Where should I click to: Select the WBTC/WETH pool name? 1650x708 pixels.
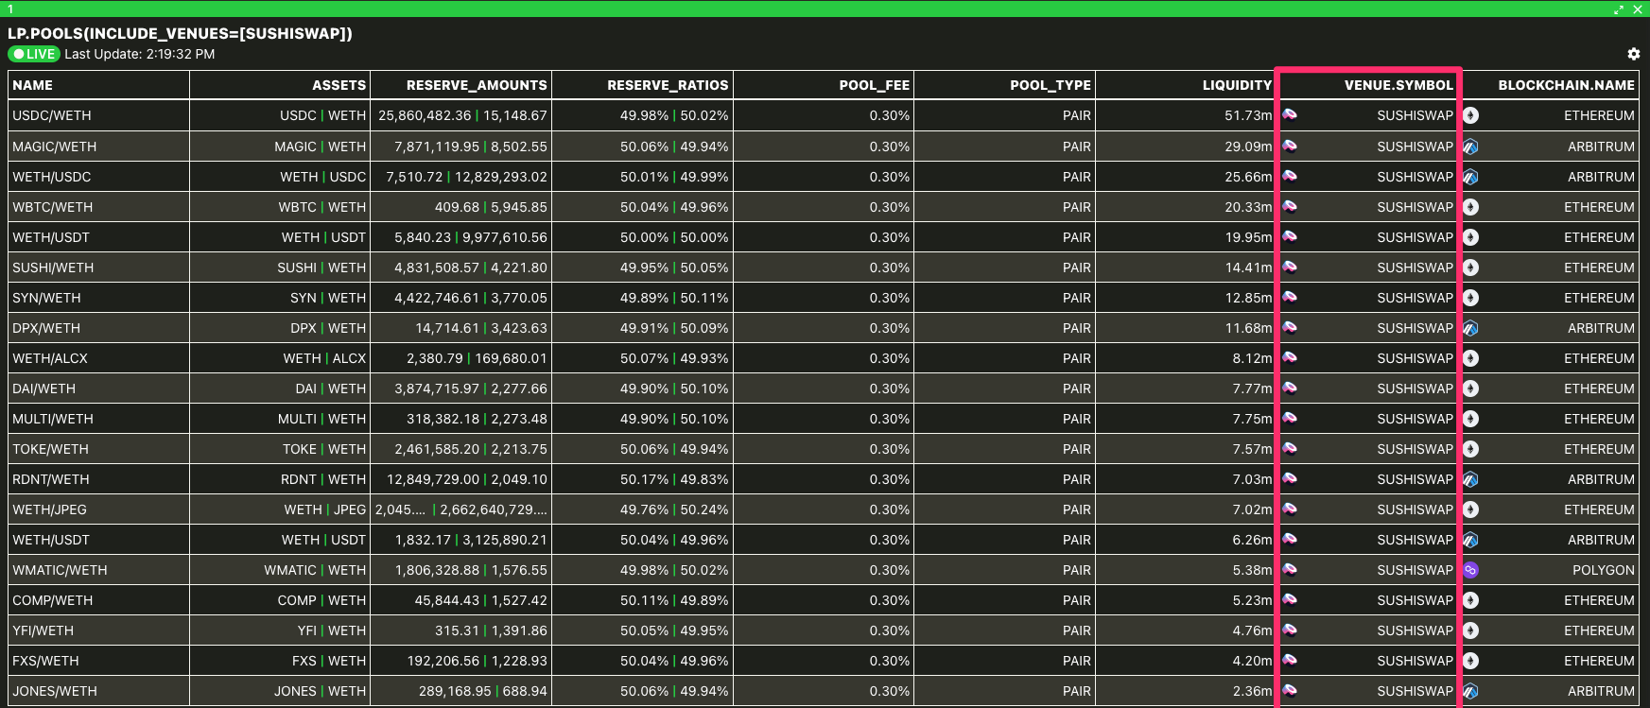pos(52,207)
